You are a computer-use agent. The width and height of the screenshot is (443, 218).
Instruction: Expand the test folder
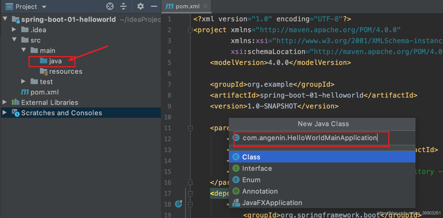[x=23, y=81]
